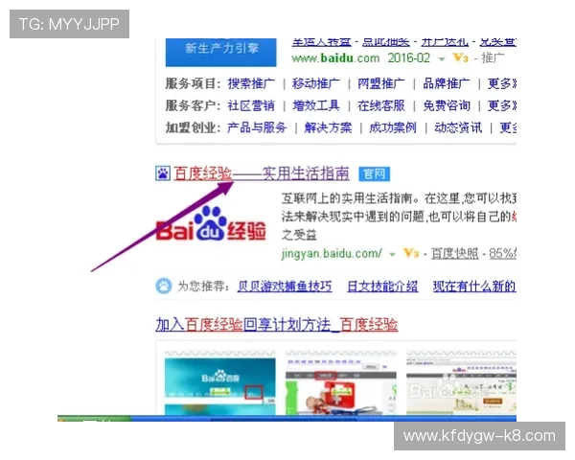Click 更多 in the 服务项目 row

click(501, 83)
